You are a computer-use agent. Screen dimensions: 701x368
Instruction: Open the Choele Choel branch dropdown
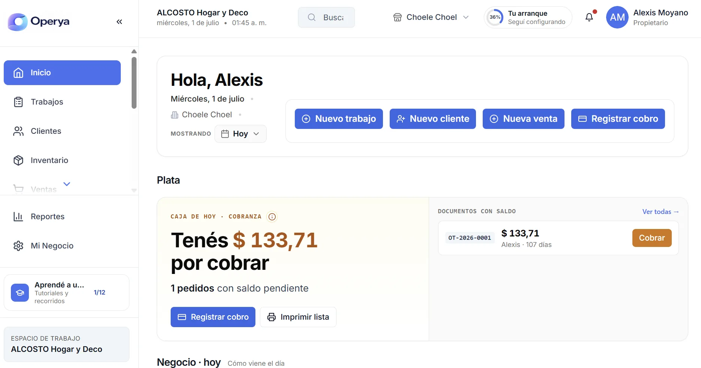(431, 17)
